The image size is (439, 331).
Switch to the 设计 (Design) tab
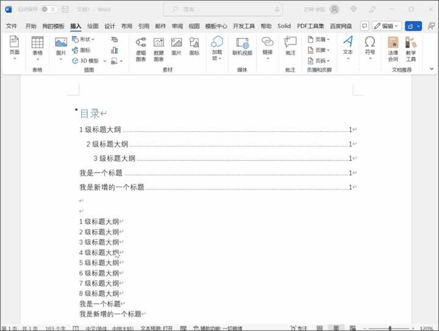(110, 26)
